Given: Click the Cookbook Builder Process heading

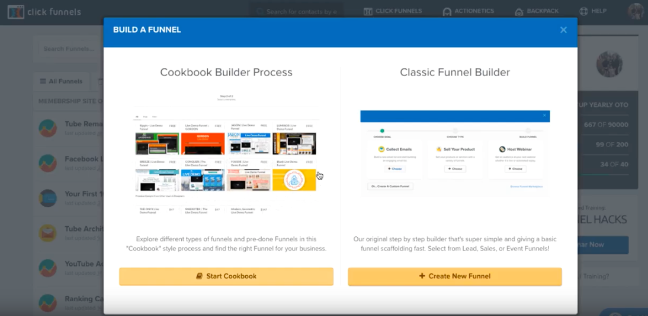Looking at the screenshot, I should tap(226, 73).
